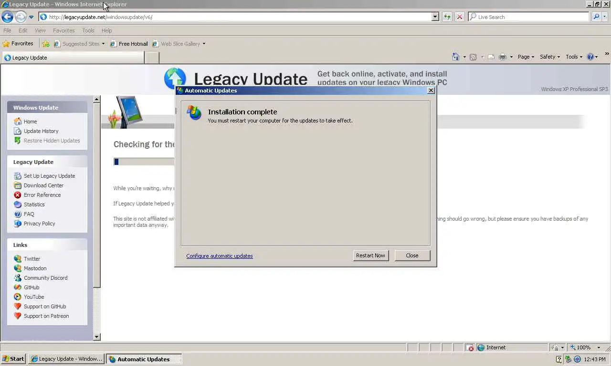This screenshot has height=366, width=611.
Task: Click sidebar scrollbar up arrow
Action: click(97, 99)
